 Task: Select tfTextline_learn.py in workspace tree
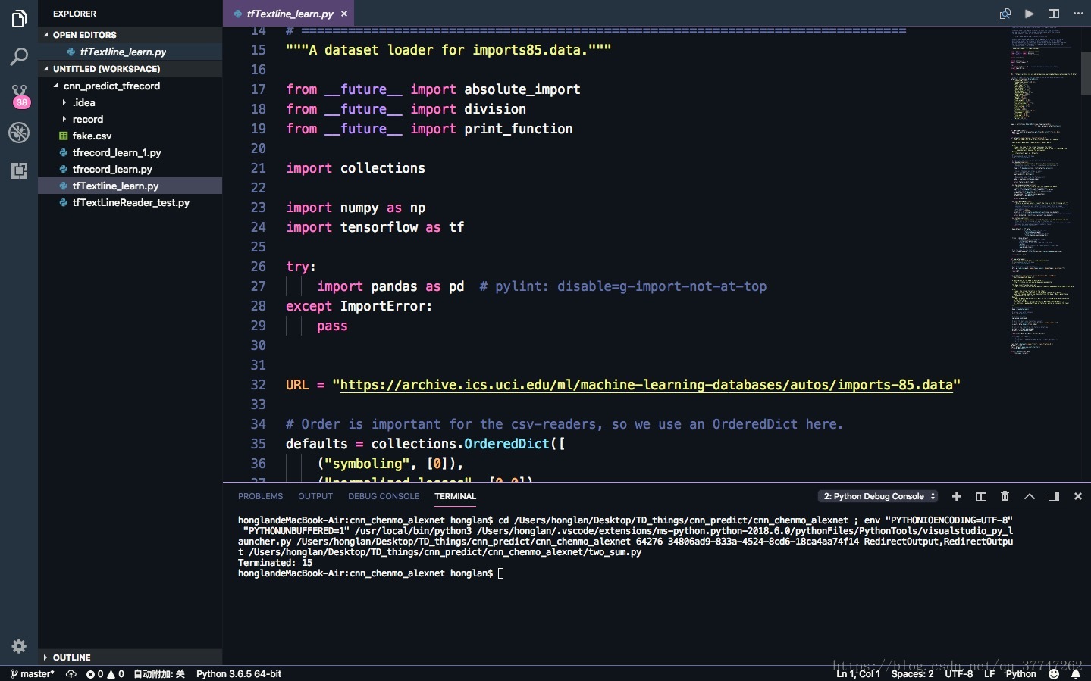130,186
